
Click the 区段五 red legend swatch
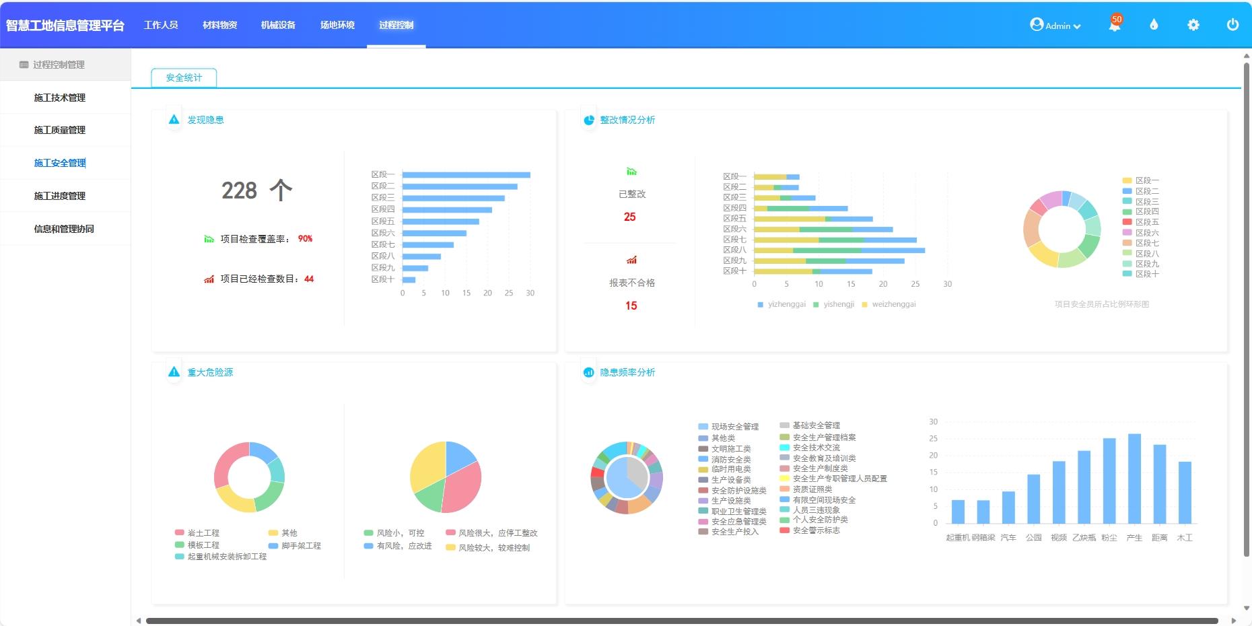click(x=1127, y=222)
